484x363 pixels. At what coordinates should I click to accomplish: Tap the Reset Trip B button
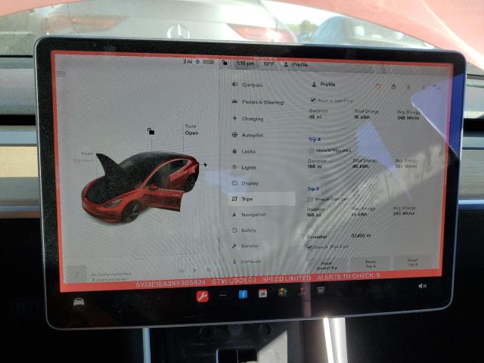[x=412, y=262]
